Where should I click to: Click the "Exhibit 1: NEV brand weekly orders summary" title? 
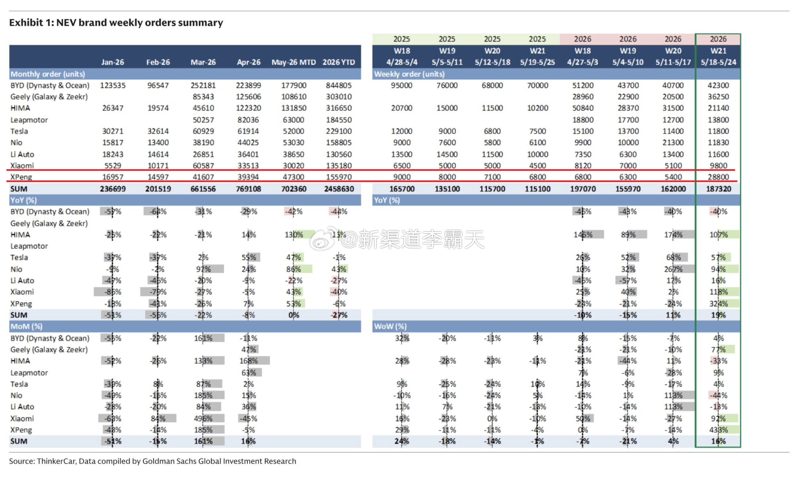tap(116, 22)
